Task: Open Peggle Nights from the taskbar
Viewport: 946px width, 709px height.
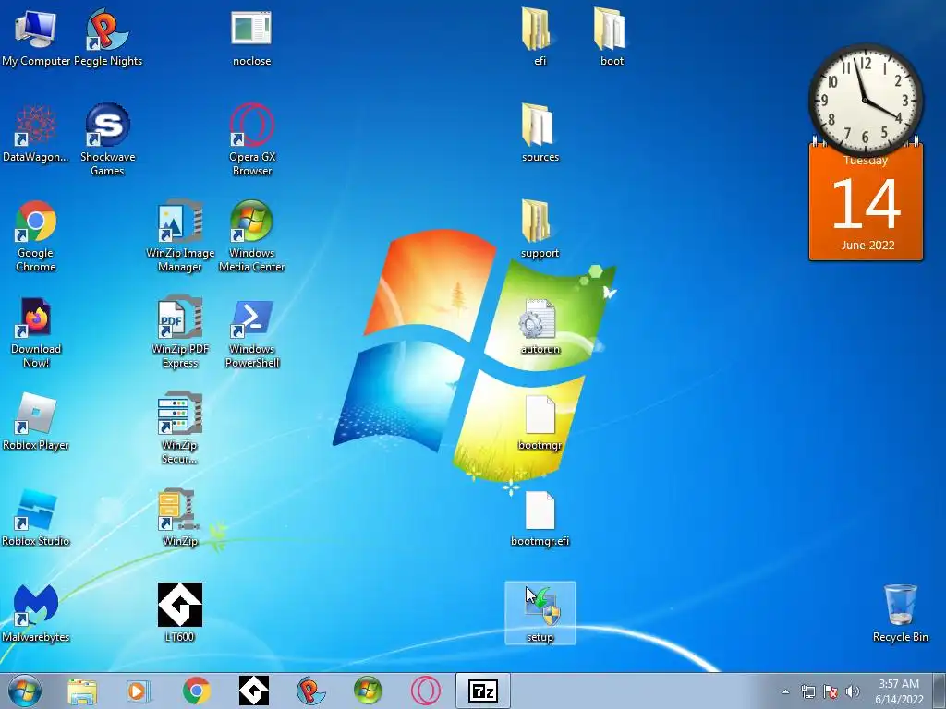Action: [x=310, y=691]
